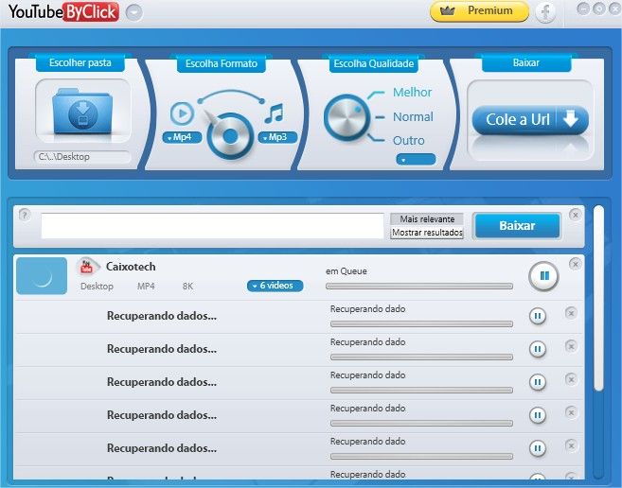622x488 pixels.
Task: Select Outro quality option
Action: (x=409, y=141)
